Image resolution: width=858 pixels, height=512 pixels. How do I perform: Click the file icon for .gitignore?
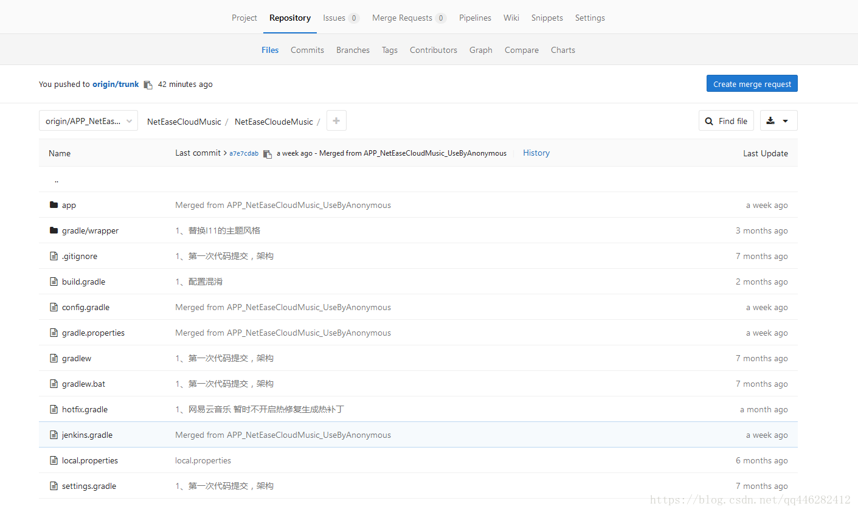(54, 256)
